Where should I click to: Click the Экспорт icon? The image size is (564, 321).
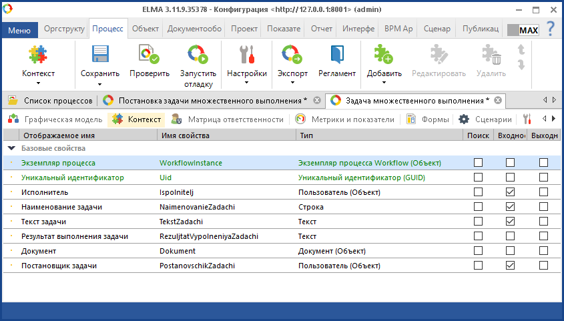click(x=292, y=55)
